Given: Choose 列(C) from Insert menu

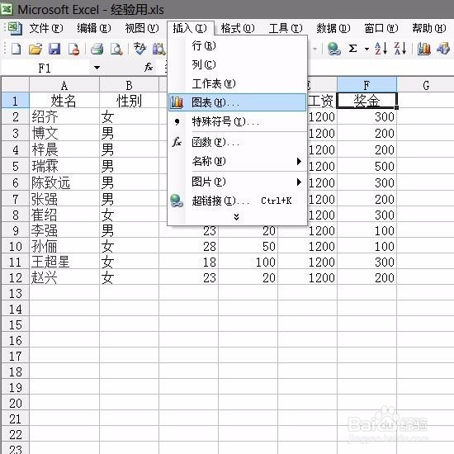Looking at the screenshot, I should click(x=237, y=64).
